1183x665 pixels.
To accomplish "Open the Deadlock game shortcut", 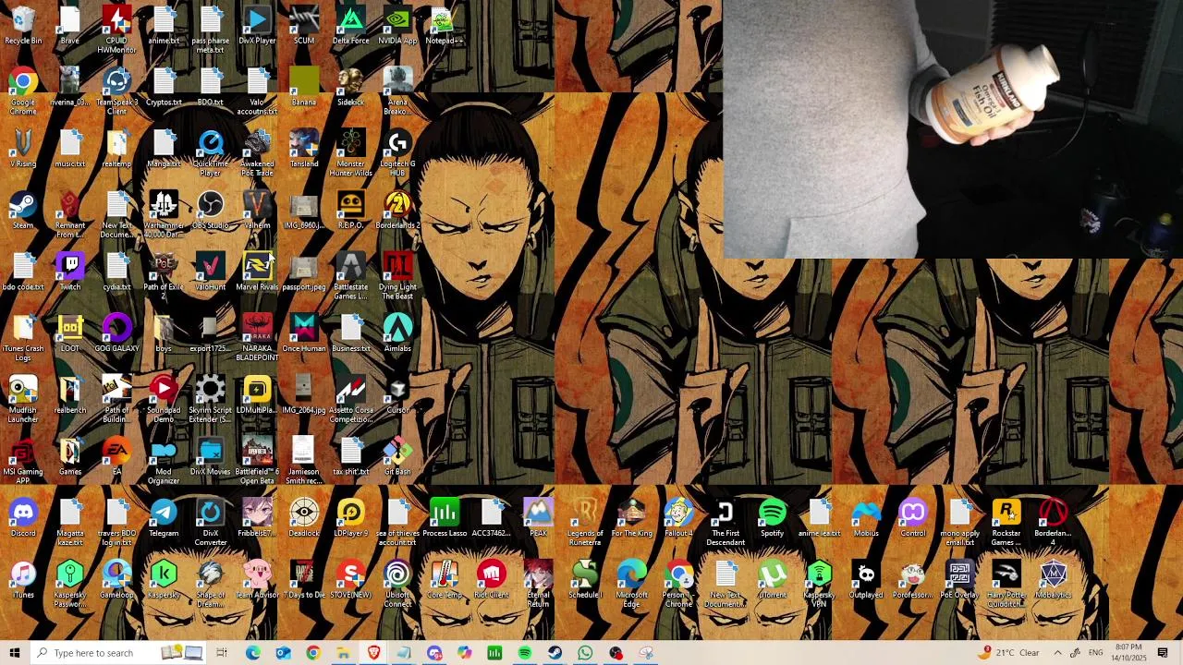I will click(x=304, y=519).
